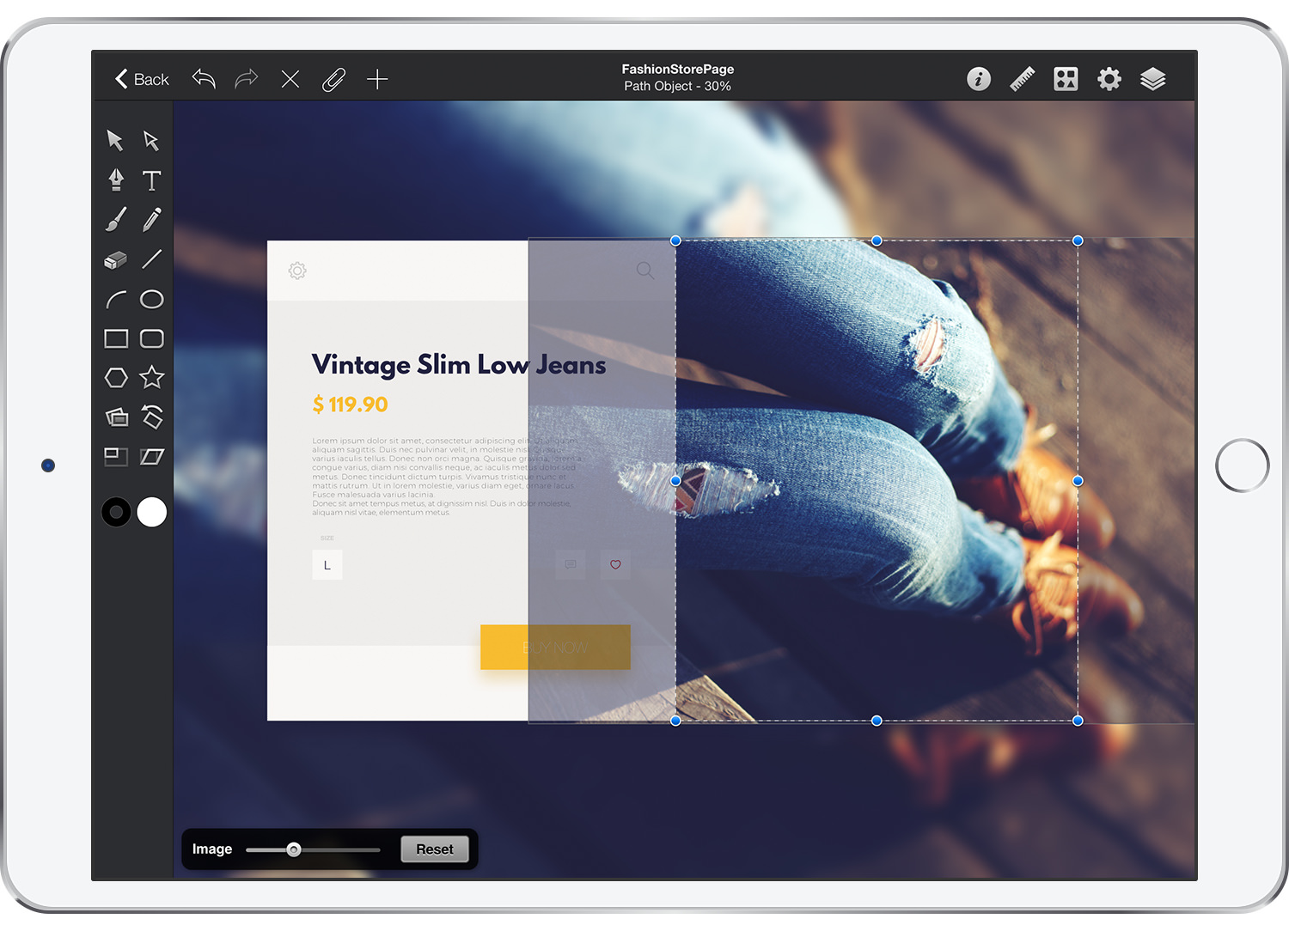Open the settings gear menu
Image resolution: width=1289 pixels, height=931 pixels.
click(x=1109, y=79)
